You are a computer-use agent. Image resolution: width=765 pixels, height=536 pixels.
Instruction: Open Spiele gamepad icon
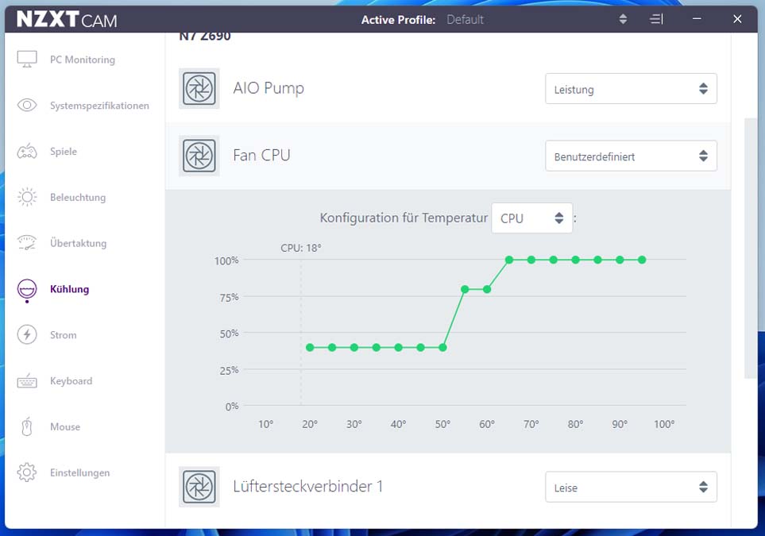[27, 151]
